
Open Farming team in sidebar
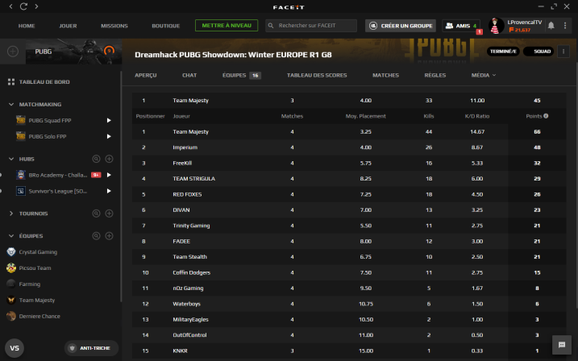coord(30,284)
